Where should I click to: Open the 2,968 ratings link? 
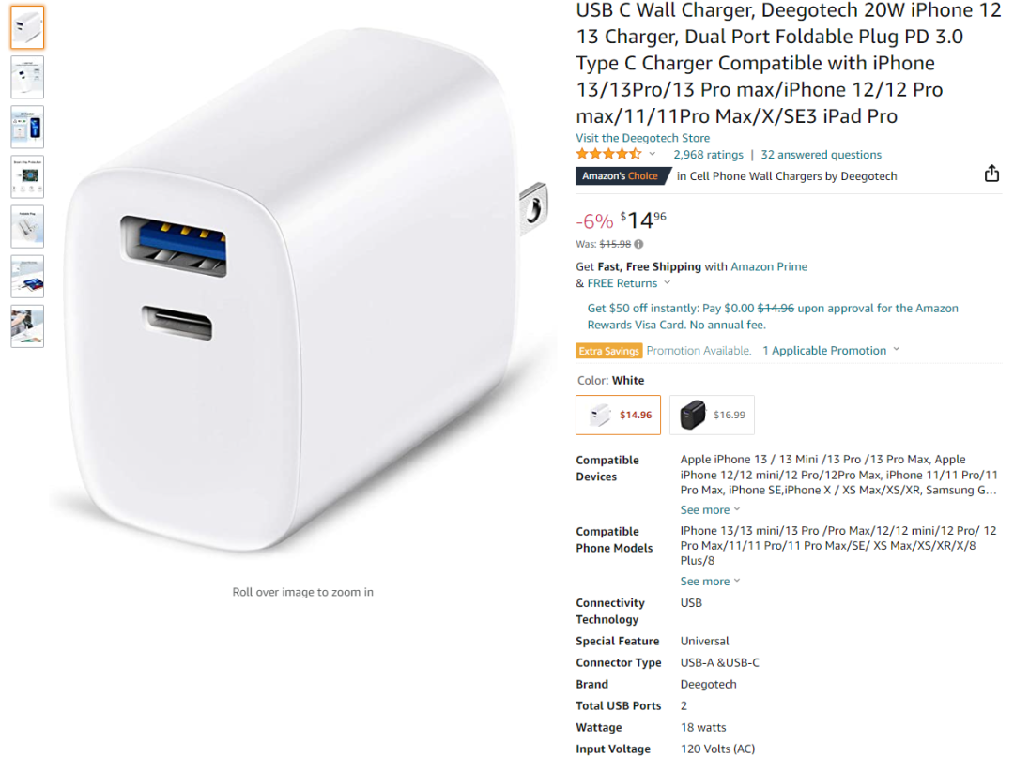click(708, 155)
